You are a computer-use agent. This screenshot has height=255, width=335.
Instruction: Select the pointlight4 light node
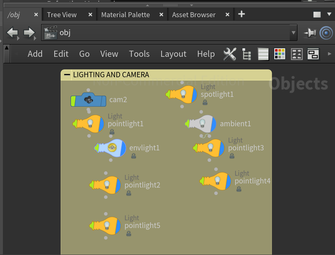click(x=215, y=181)
